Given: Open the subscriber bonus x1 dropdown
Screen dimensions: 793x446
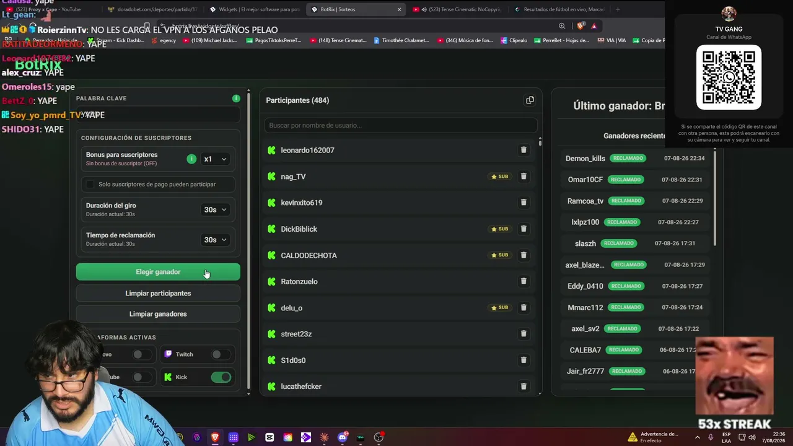Looking at the screenshot, I should [x=215, y=159].
